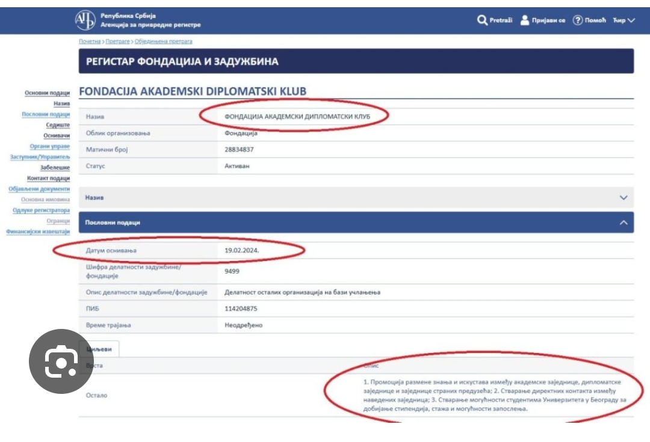The image size is (650, 442).
Task: Select the Статус value Активан
Action: click(x=237, y=166)
